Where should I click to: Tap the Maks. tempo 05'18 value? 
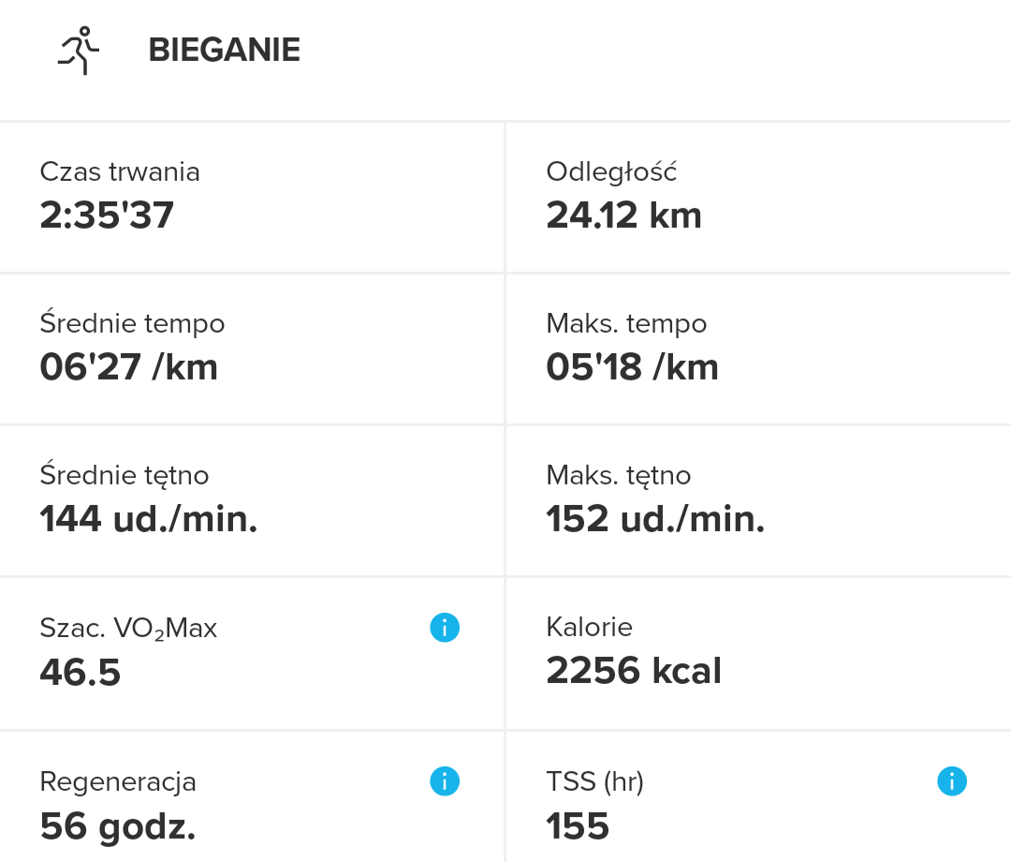632,367
